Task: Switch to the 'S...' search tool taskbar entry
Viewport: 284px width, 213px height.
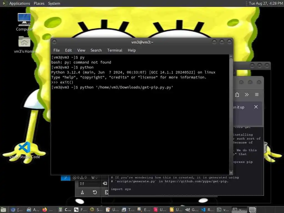Action: 97,210
